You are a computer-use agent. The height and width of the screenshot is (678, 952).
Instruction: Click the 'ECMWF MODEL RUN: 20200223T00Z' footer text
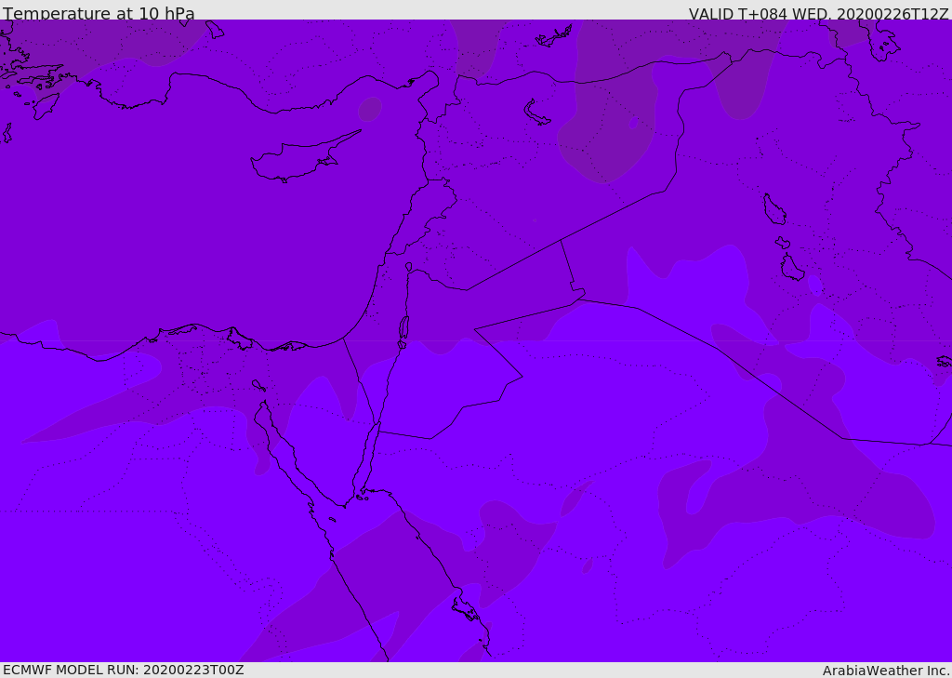(x=124, y=670)
